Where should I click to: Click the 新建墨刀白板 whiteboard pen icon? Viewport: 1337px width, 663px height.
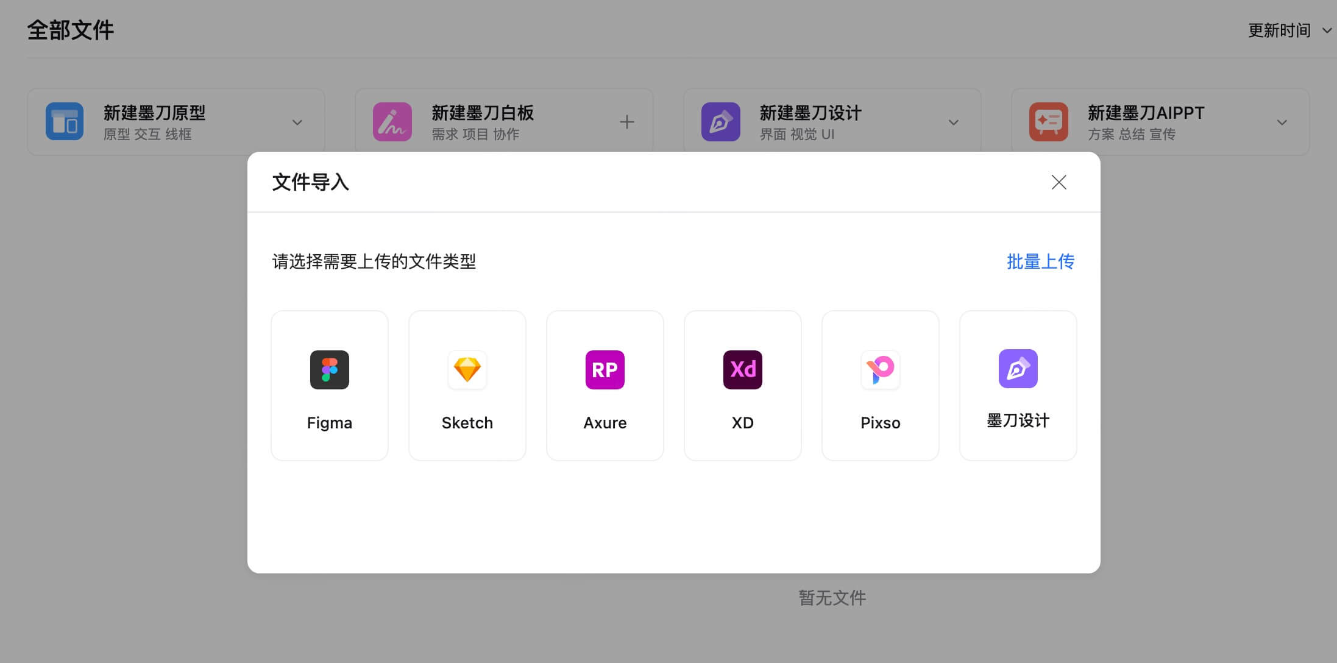[392, 121]
